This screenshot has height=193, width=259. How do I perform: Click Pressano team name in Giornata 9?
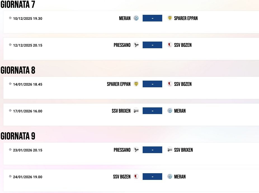pyautogui.click(x=122, y=150)
